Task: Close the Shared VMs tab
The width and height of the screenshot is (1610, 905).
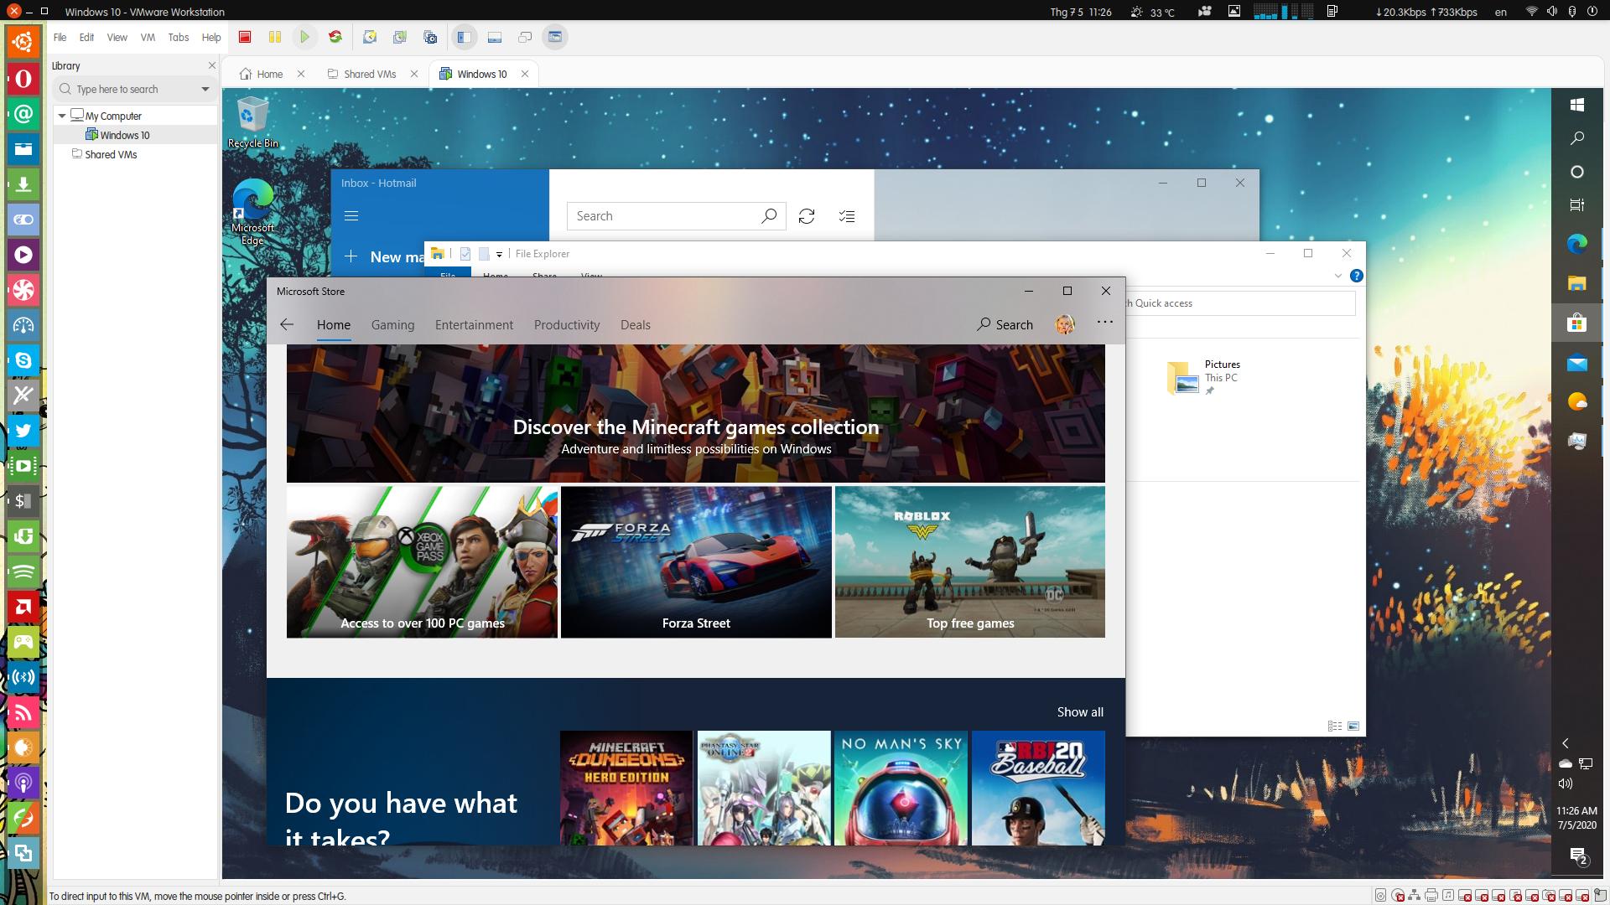Action: (414, 74)
